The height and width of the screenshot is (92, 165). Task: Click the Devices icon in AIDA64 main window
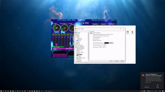(133, 32)
